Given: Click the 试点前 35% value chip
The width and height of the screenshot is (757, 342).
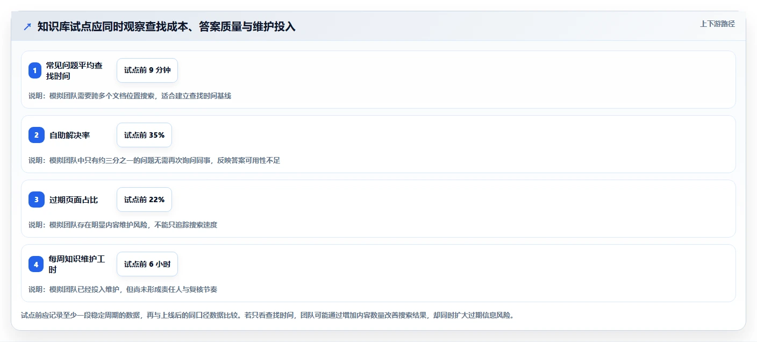Looking at the screenshot, I should [144, 135].
